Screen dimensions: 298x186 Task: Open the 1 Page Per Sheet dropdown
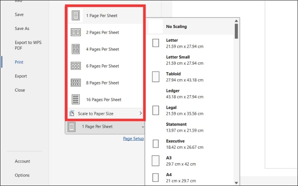coord(105,127)
